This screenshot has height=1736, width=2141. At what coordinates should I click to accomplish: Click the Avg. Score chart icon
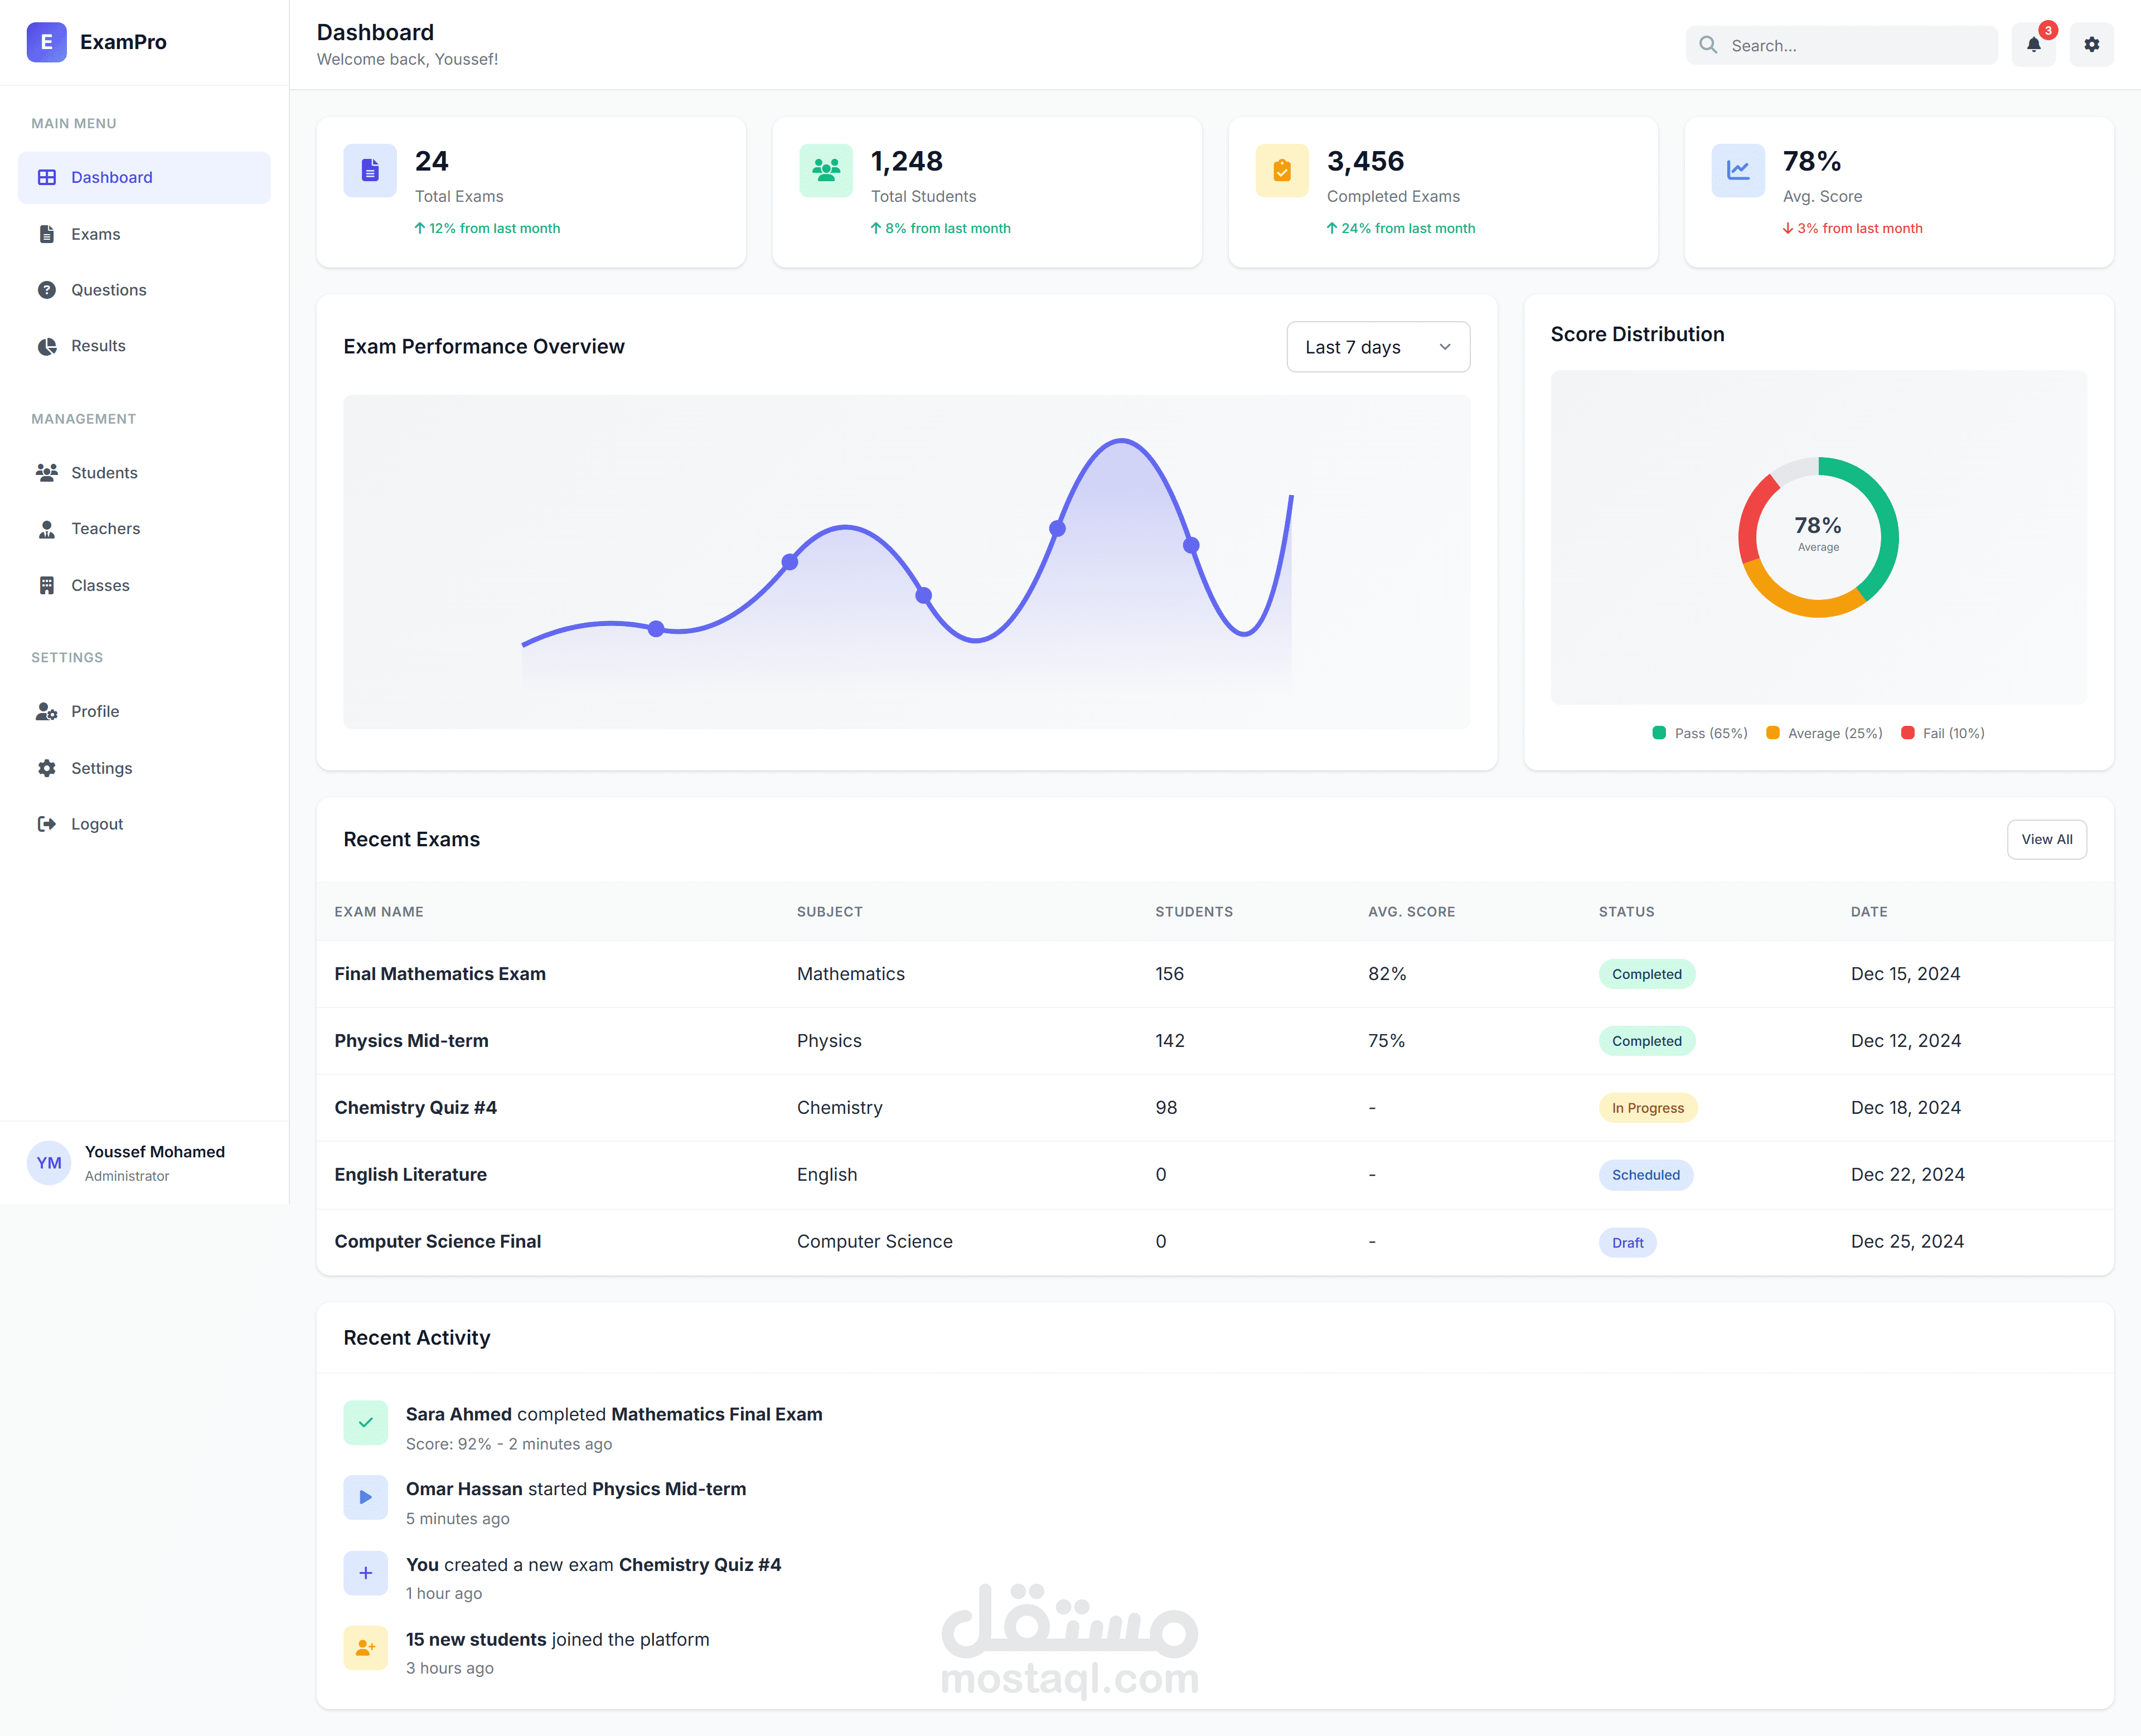tap(1737, 170)
